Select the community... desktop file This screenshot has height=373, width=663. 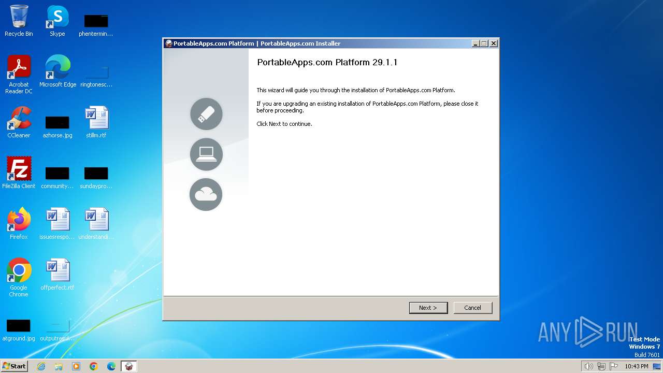click(x=57, y=177)
